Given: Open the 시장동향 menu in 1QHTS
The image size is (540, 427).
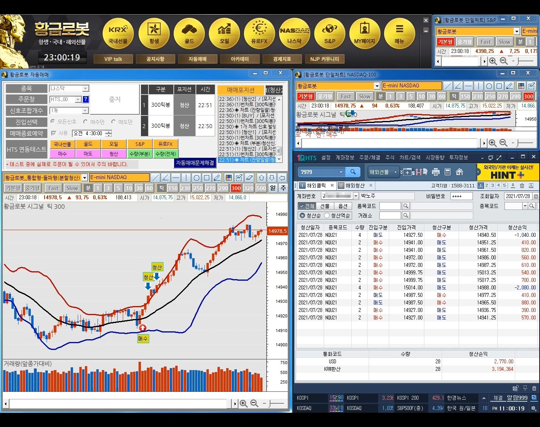Looking at the screenshot, I should tap(435, 157).
